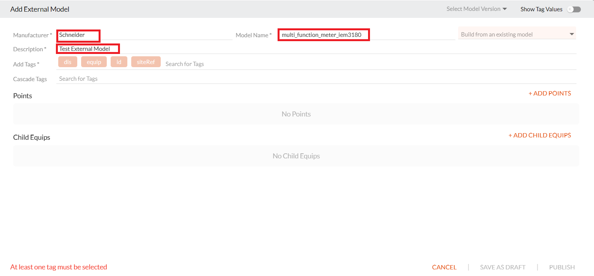Select the siteRef tag chip
This screenshot has height=276, width=594.
coord(146,62)
